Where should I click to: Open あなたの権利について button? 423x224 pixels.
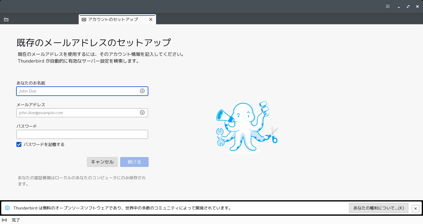click(x=379, y=208)
